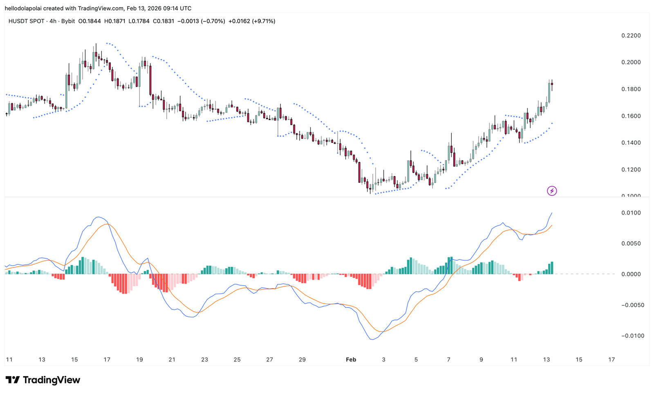Click the Bybit exchange name in legend
Viewport: 654px width, 394px height.
[68, 21]
